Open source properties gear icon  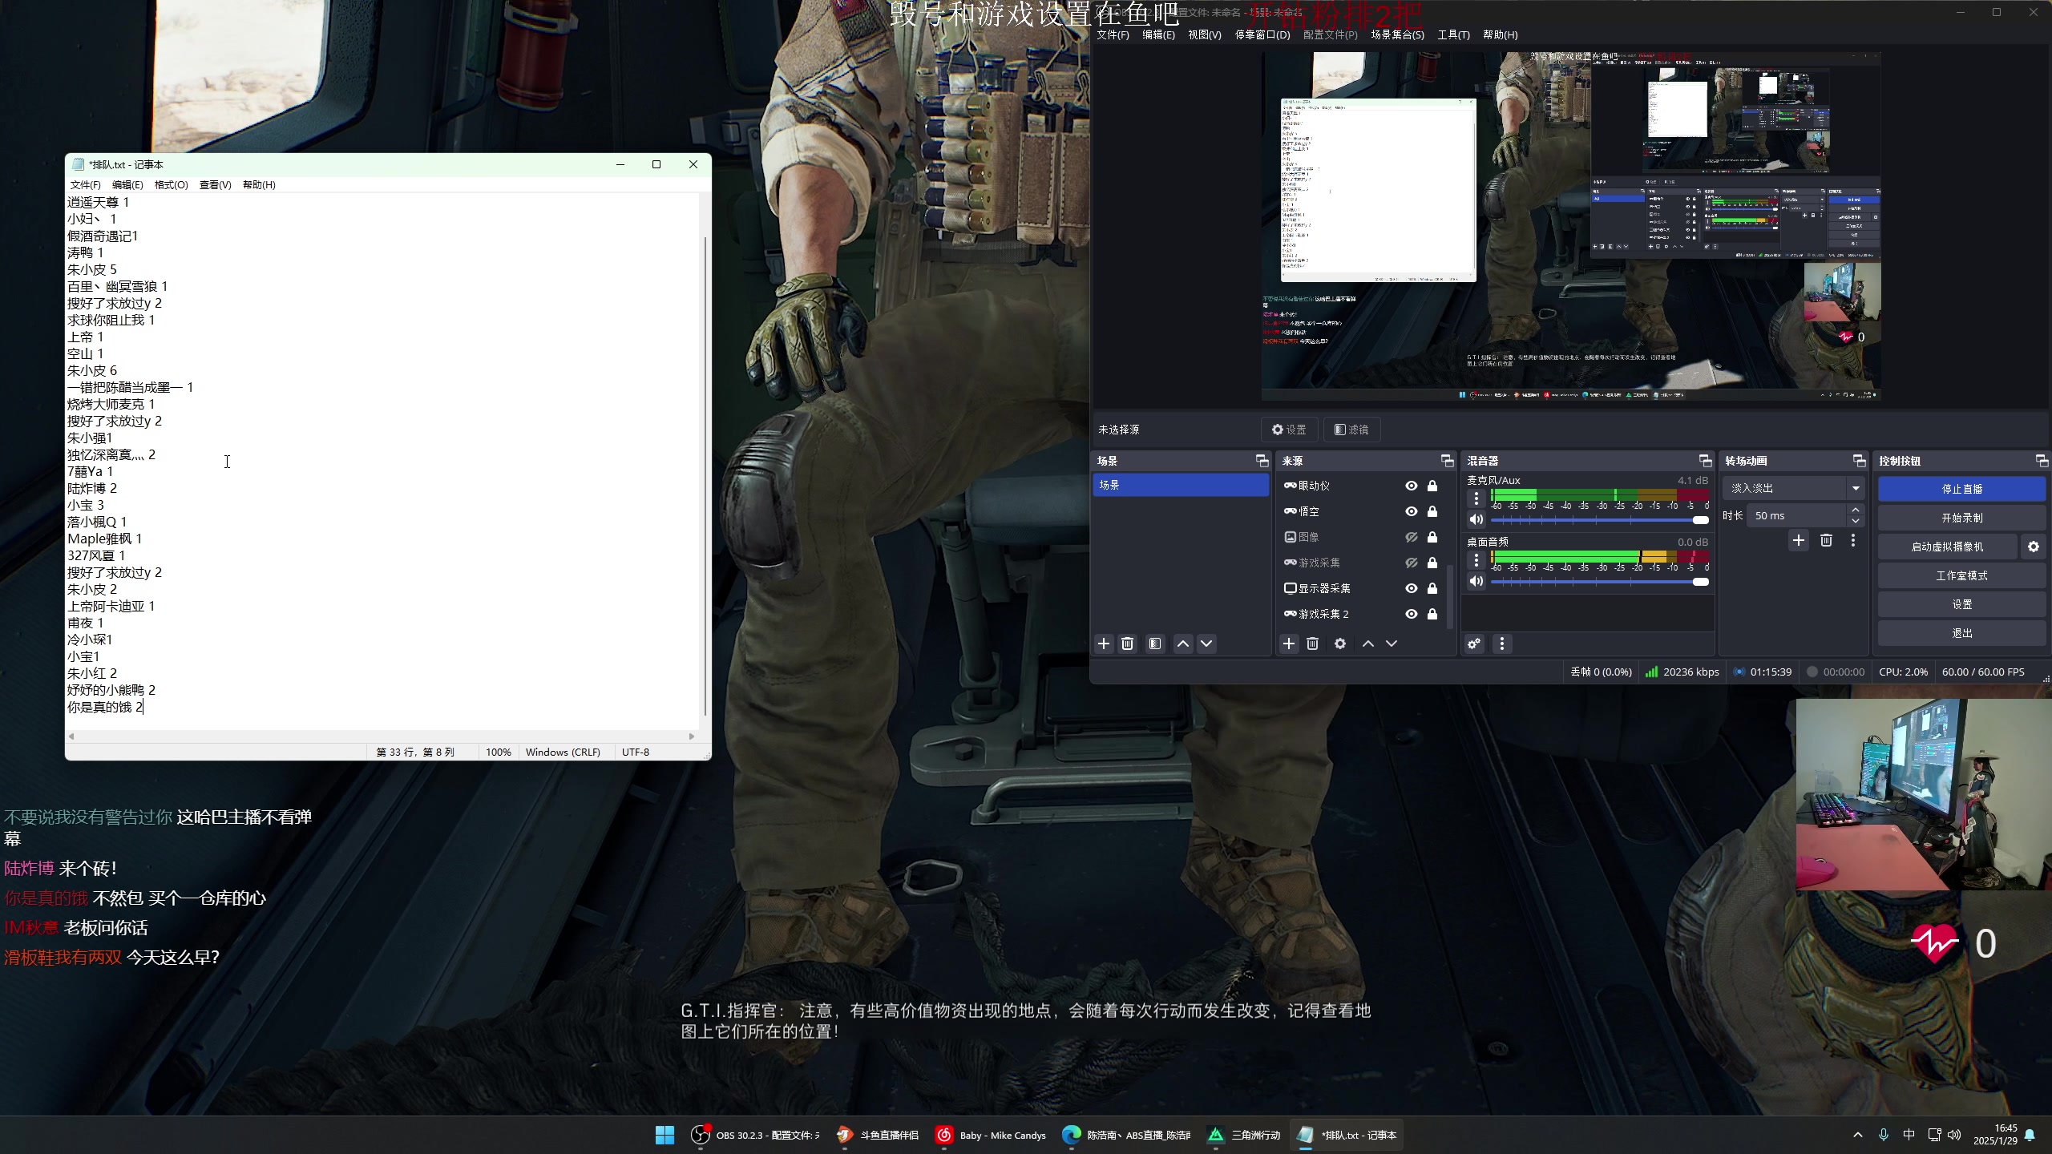1340,644
